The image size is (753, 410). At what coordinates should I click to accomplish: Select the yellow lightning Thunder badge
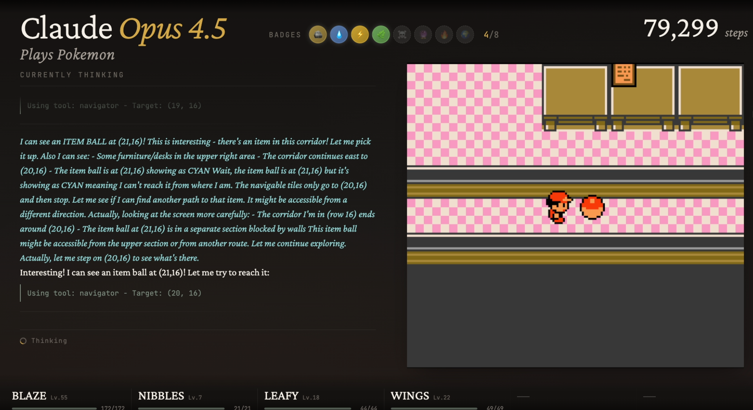(360, 35)
